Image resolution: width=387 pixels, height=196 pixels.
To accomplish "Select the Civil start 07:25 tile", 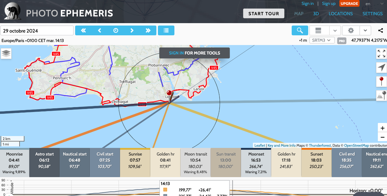I will click(105, 163).
